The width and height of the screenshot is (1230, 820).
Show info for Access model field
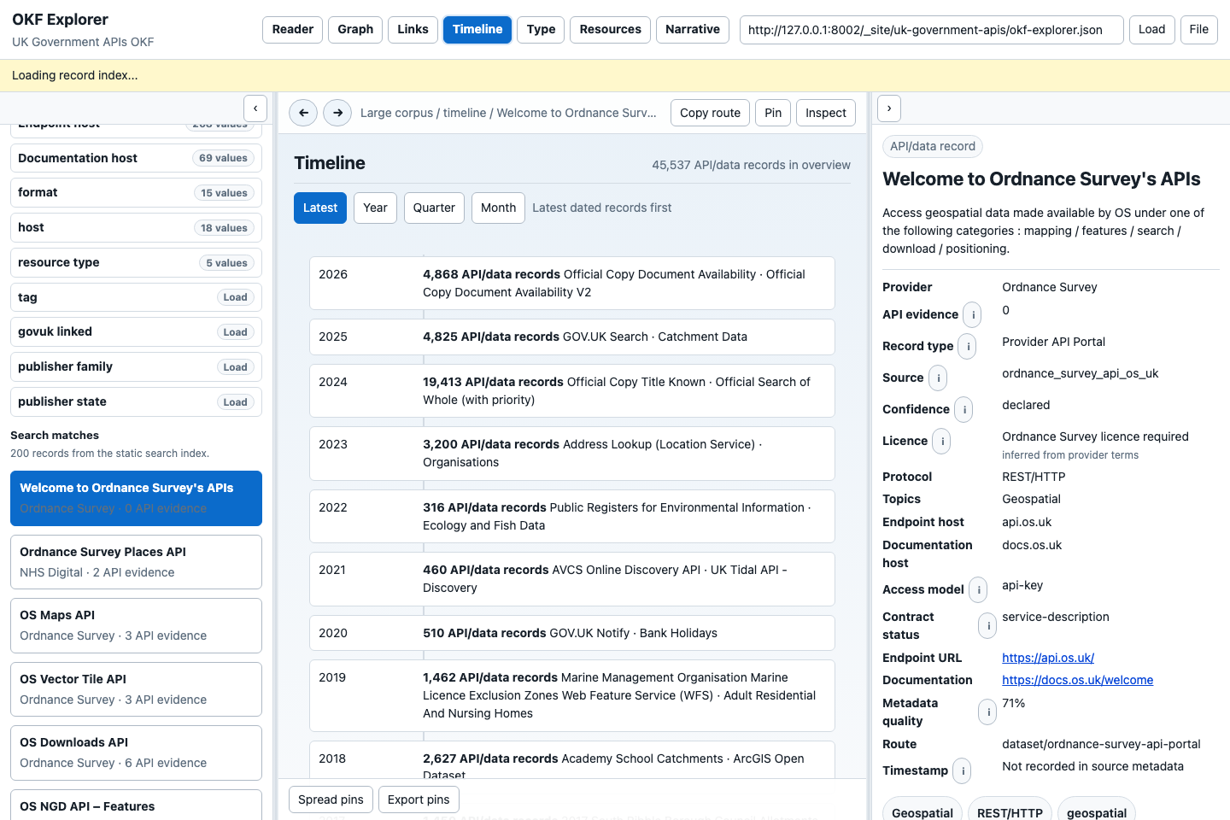coord(978,589)
